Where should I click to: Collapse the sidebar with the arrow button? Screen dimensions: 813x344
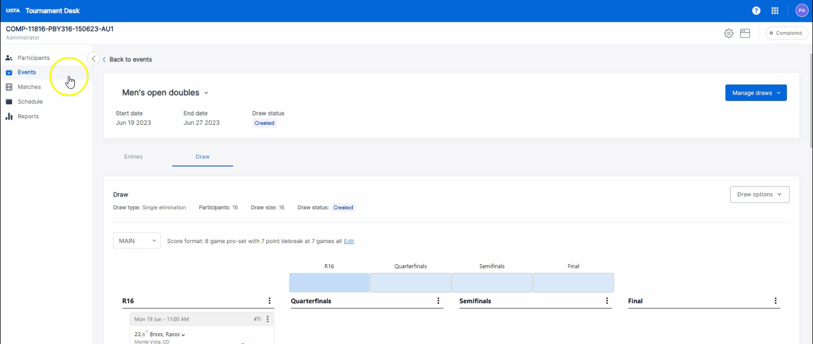point(93,59)
